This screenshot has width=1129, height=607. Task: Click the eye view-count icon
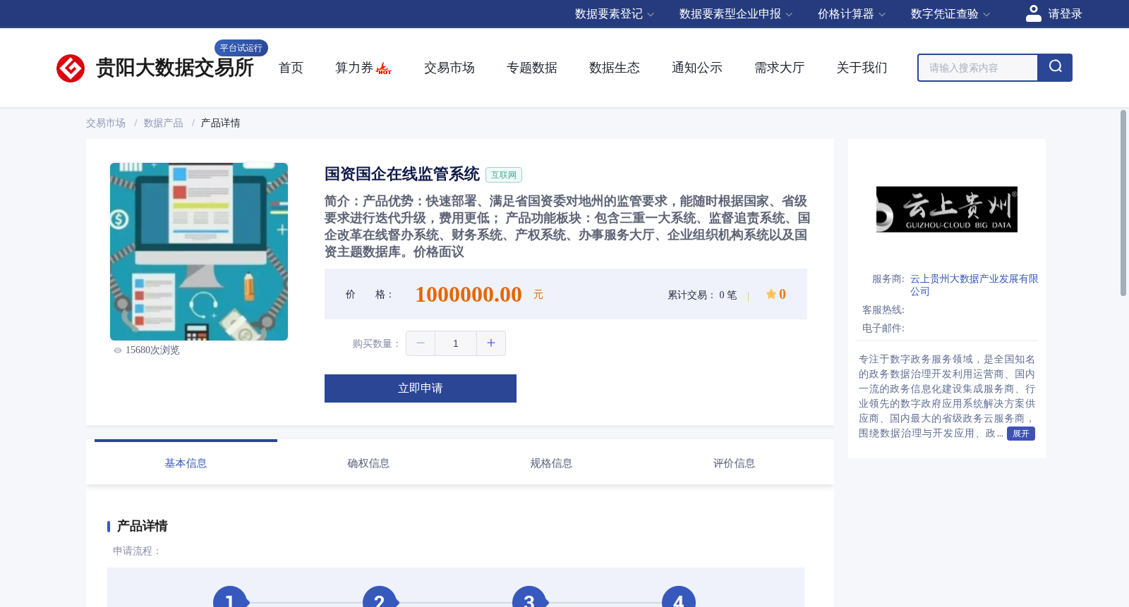point(118,350)
